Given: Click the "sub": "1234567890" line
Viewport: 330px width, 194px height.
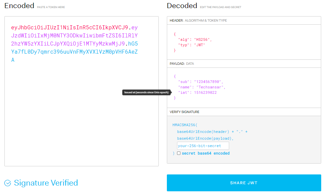Looking at the screenshot, I should pos(201,82).
